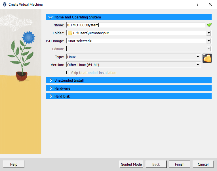
Task: Open the Type dropdown showing Linux
Action: pos(133,57)
